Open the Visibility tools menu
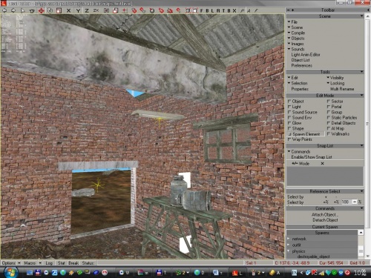Screen dimensions: 371x278 click(335, 78)
